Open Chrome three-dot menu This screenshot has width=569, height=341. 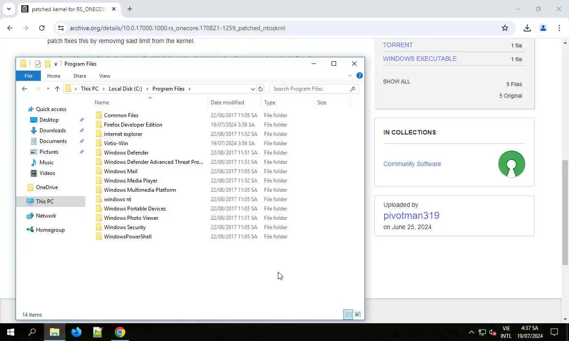coord(559,28)
